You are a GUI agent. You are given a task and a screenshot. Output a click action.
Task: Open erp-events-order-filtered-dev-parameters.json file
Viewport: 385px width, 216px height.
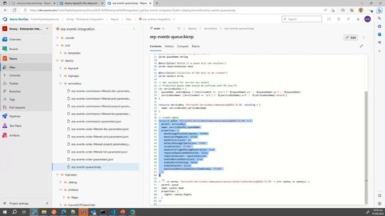point(100,129)
